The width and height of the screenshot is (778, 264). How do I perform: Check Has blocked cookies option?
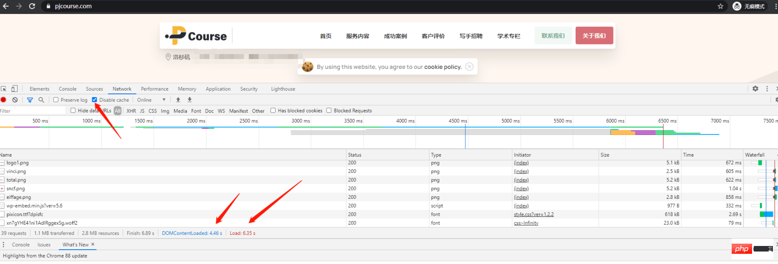(x=273, y=111)
